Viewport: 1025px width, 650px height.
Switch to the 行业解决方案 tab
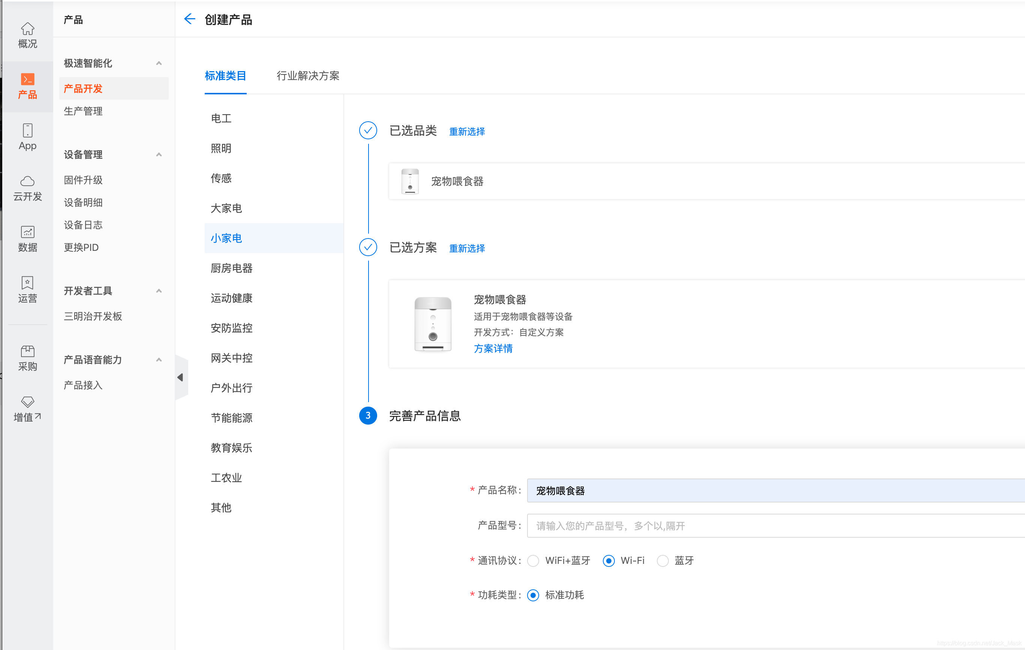(308, 76)
